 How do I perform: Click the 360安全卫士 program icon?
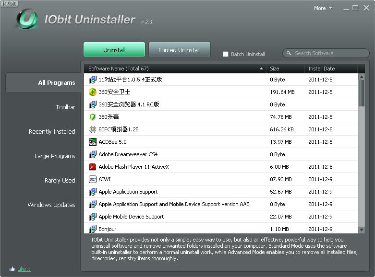93,92
